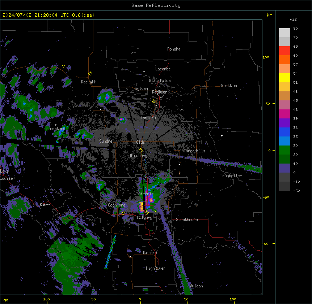Click the Ponoka city label
This screenshot has height=304, width=312.
[174, 49]
